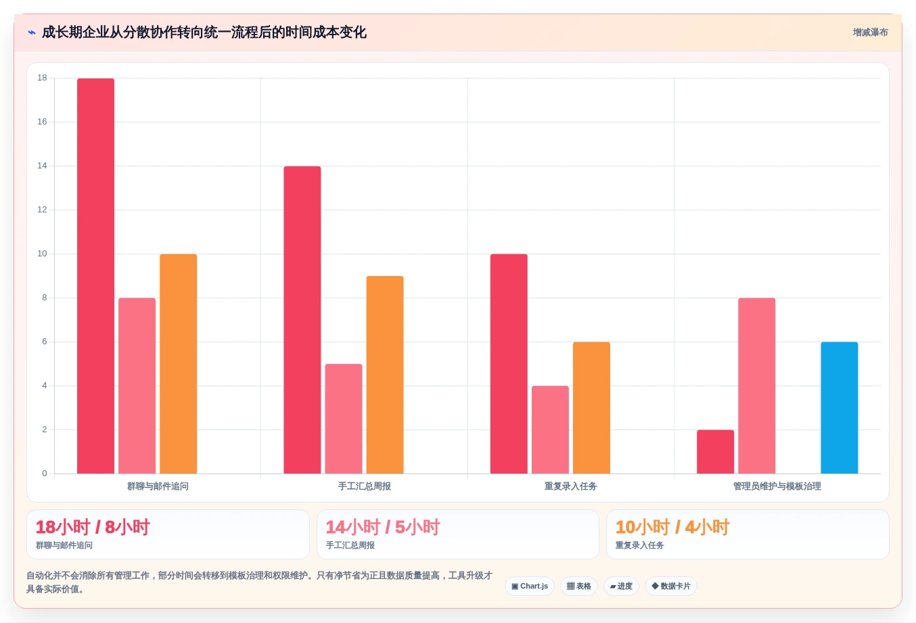916x623 pixels.
Task: Open the 14小时 / 5小时 stat card
Action: pyautogui.click(x=458, y=534)
